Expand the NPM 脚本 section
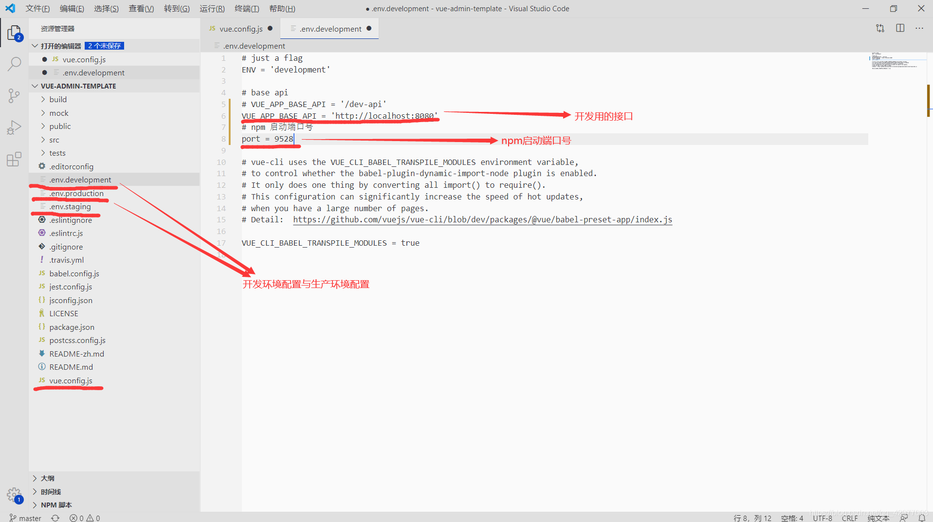 (114, 505)
